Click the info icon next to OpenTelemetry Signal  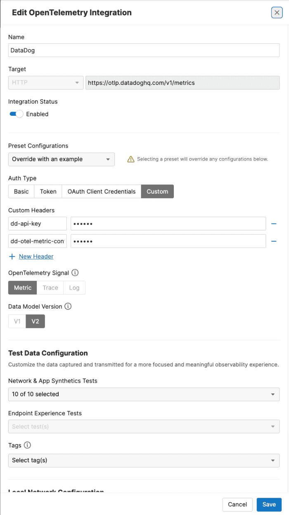[x=74, y=273]
